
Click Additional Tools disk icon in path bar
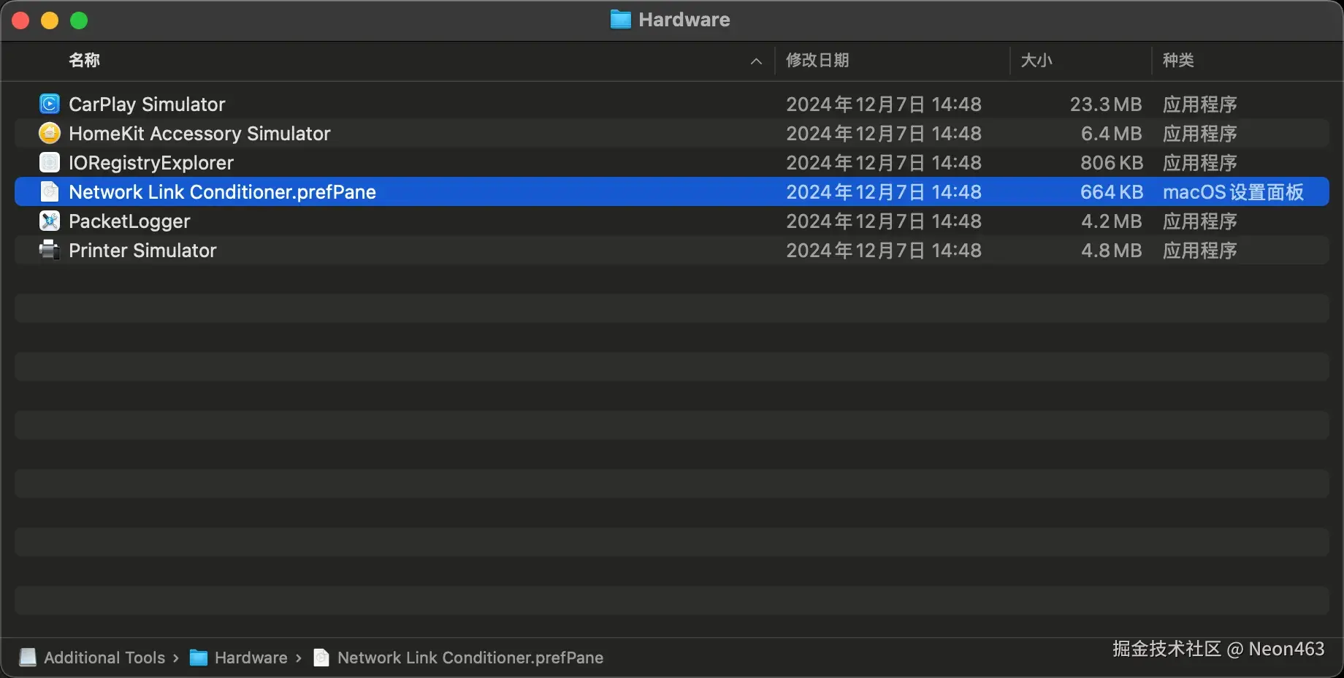pyautogui.click(x=28, y=658)
